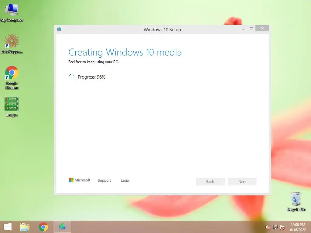Viewport: 311px width, 233px height.
Task: Click the Back button
Action: (x=210, y=182)
